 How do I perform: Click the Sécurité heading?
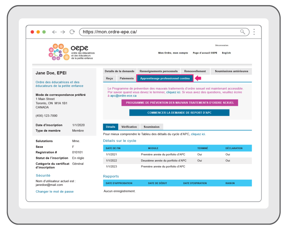click(x=43, y=175)
